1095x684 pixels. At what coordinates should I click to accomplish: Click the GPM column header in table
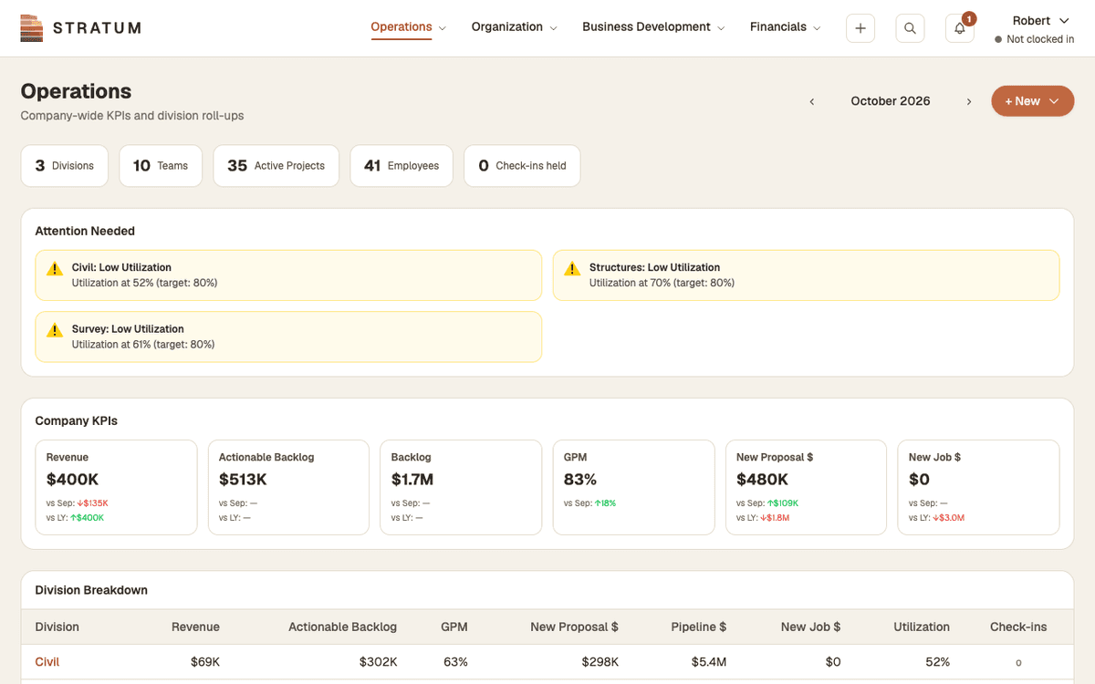click(454, 627)
